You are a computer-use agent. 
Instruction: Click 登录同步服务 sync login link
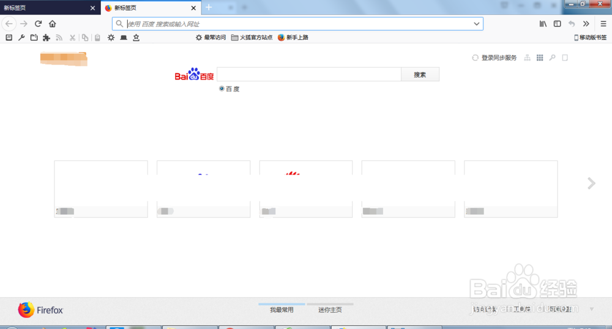coord(499,57)
